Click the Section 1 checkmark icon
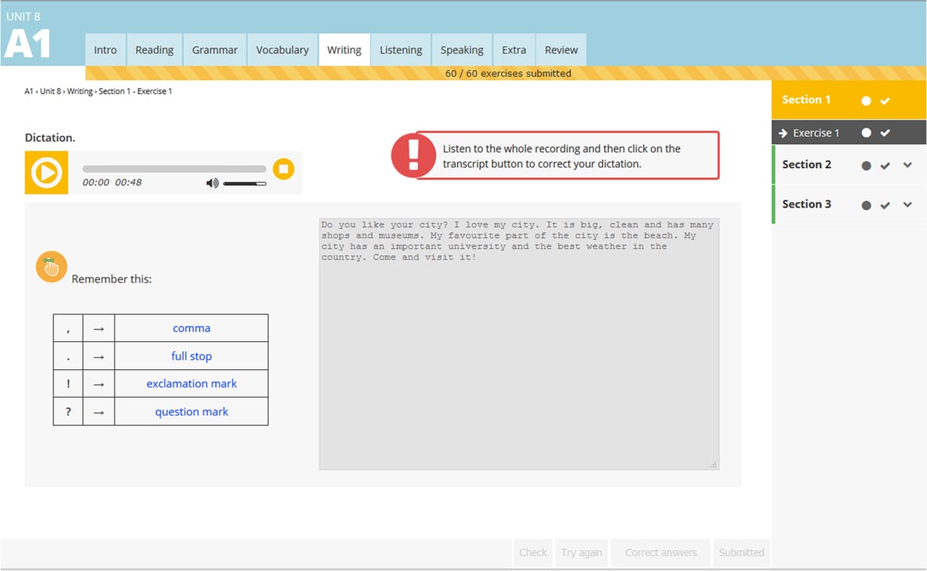 pyautogui.click(x=885, y=101)
